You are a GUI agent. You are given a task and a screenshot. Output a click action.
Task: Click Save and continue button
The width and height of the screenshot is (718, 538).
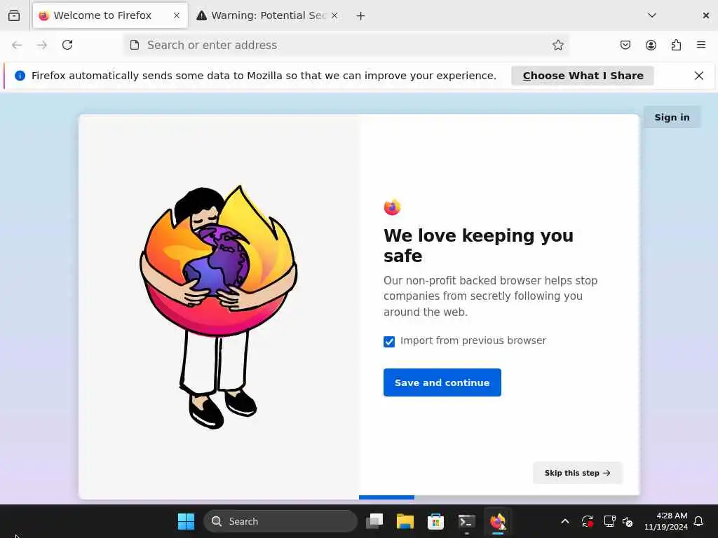tap(442, 382)
